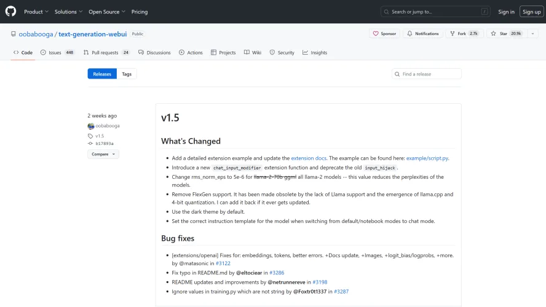Expand the Solutions navigation menu
Viewport: 546px width, 307px height.
tap(68, 12)
